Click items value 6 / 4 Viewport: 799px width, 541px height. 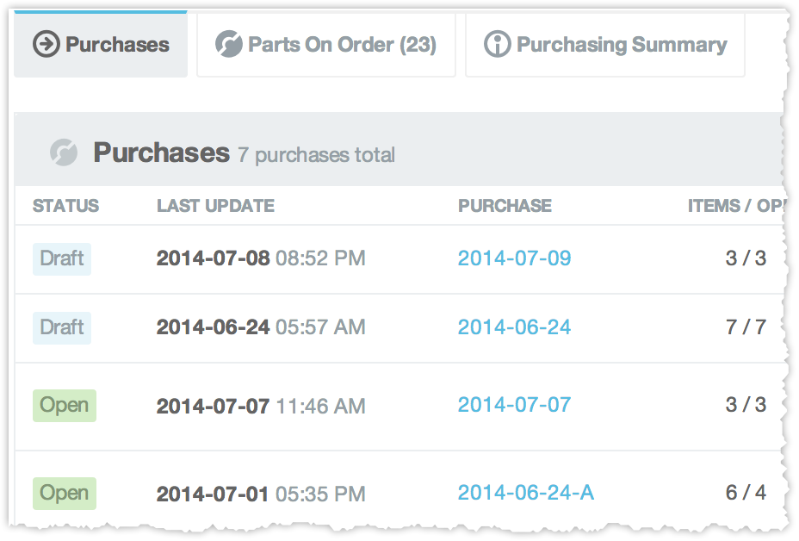(746, 493)
